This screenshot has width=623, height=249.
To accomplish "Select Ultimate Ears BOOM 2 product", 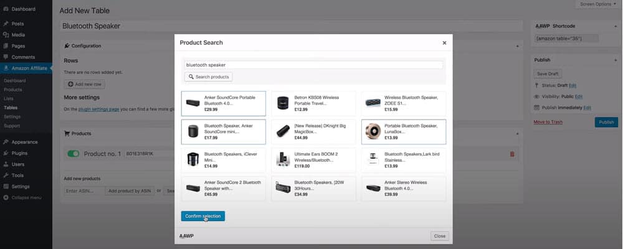I will pyautogui.click(x=313, y=160).
